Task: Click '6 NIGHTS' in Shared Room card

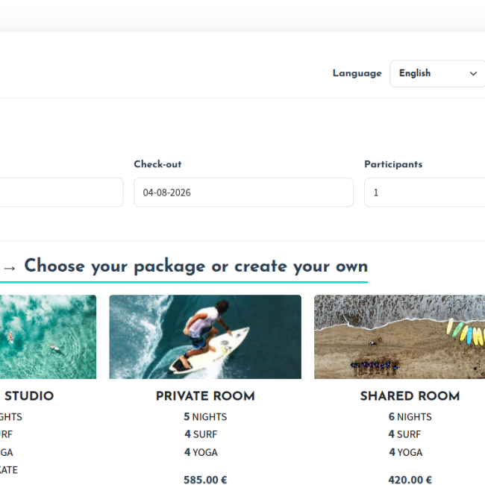Action: [410, 416]
